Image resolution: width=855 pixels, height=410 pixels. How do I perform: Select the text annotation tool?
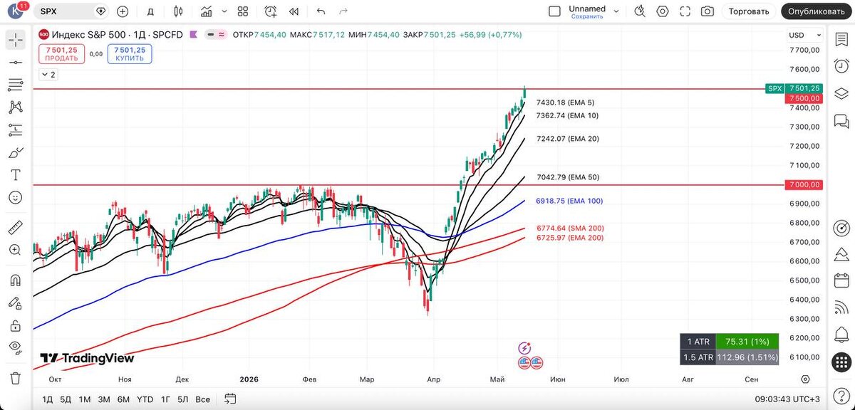click(16, 174)
